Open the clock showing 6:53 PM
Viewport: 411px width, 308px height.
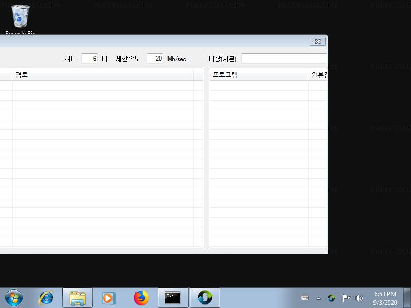385,298
